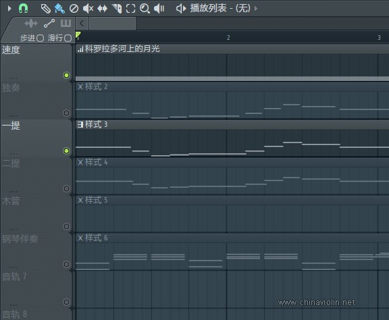Select the 样式 6 clip title

click(97, 238)
